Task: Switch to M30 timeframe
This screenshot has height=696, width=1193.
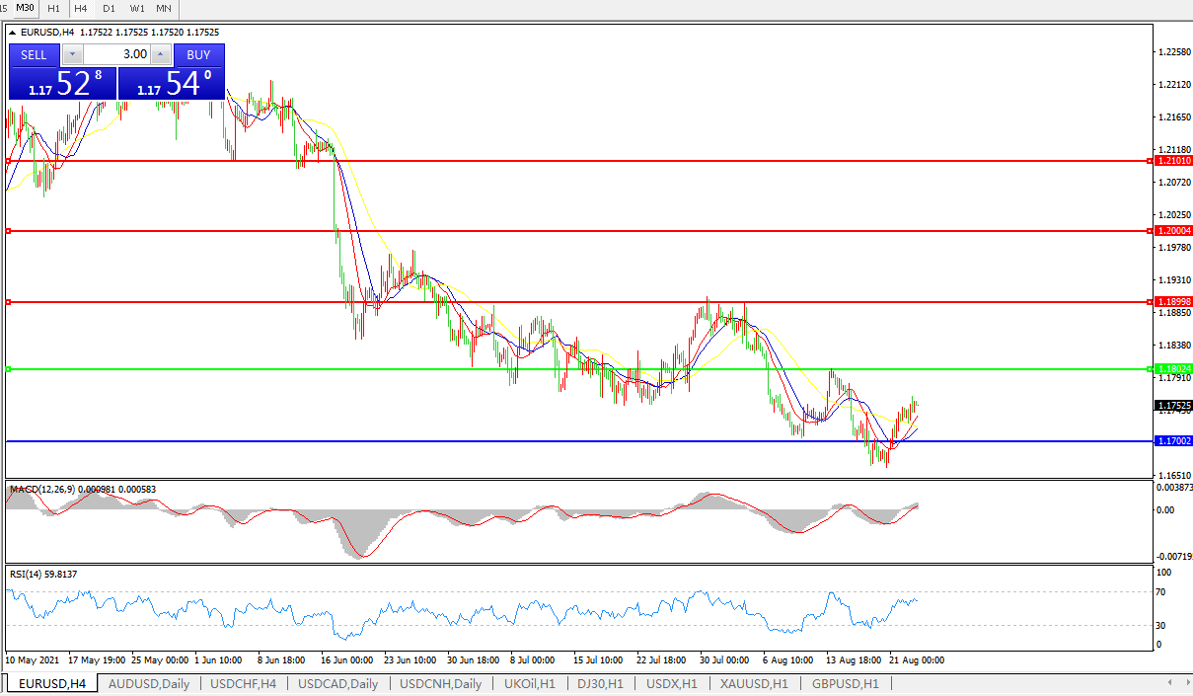Action: click(25, 8)
